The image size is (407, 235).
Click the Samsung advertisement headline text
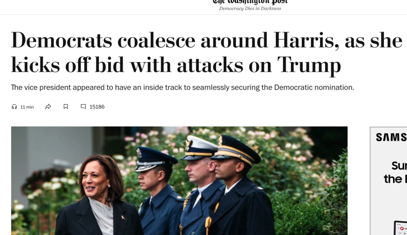point(395,172)
